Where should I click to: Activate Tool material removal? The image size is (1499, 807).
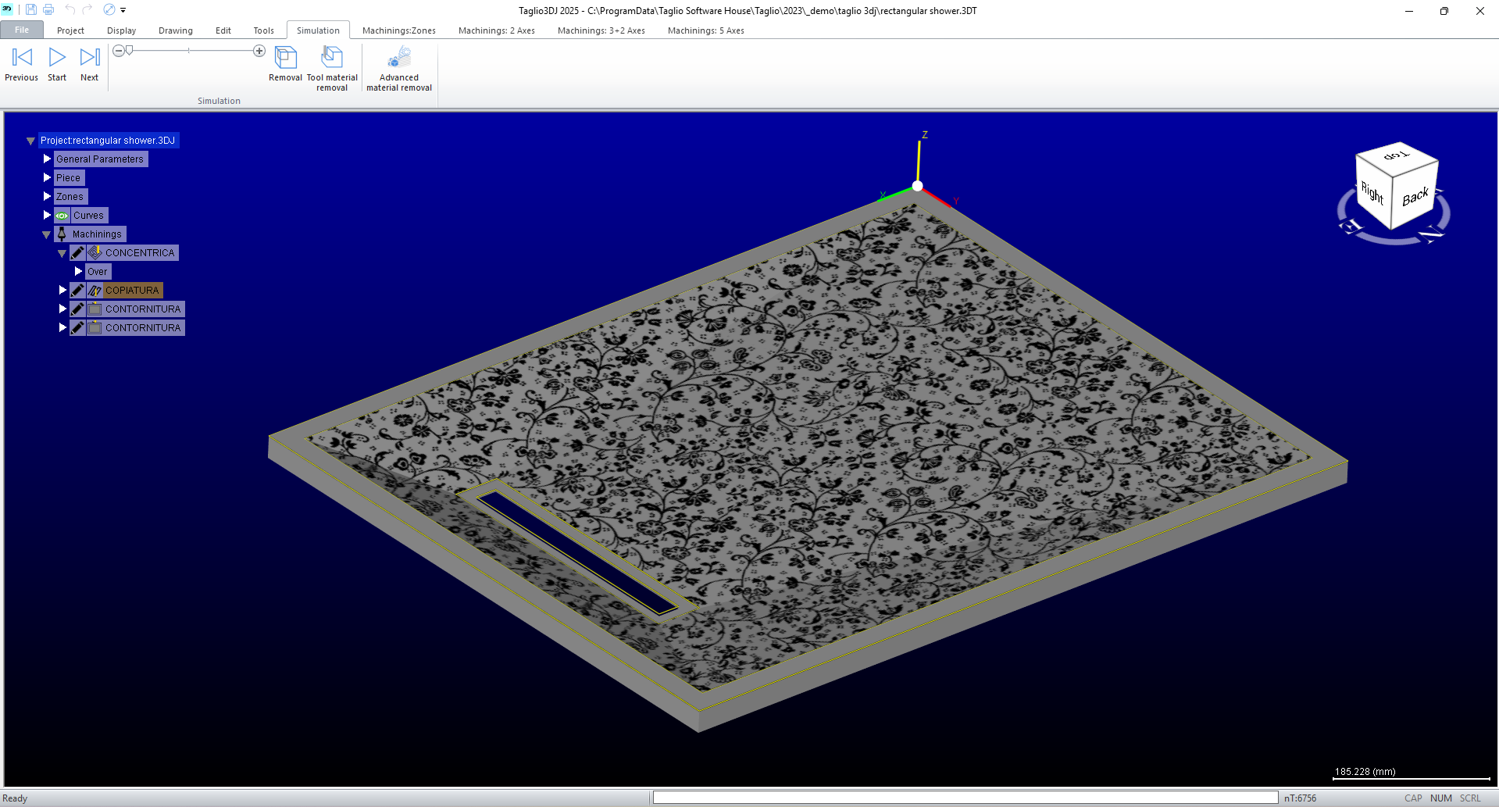[x=332, y=59]
